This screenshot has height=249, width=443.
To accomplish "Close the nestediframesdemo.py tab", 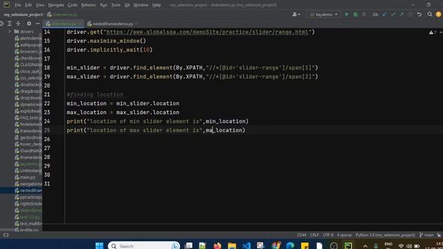I will [x=137, y=24].
